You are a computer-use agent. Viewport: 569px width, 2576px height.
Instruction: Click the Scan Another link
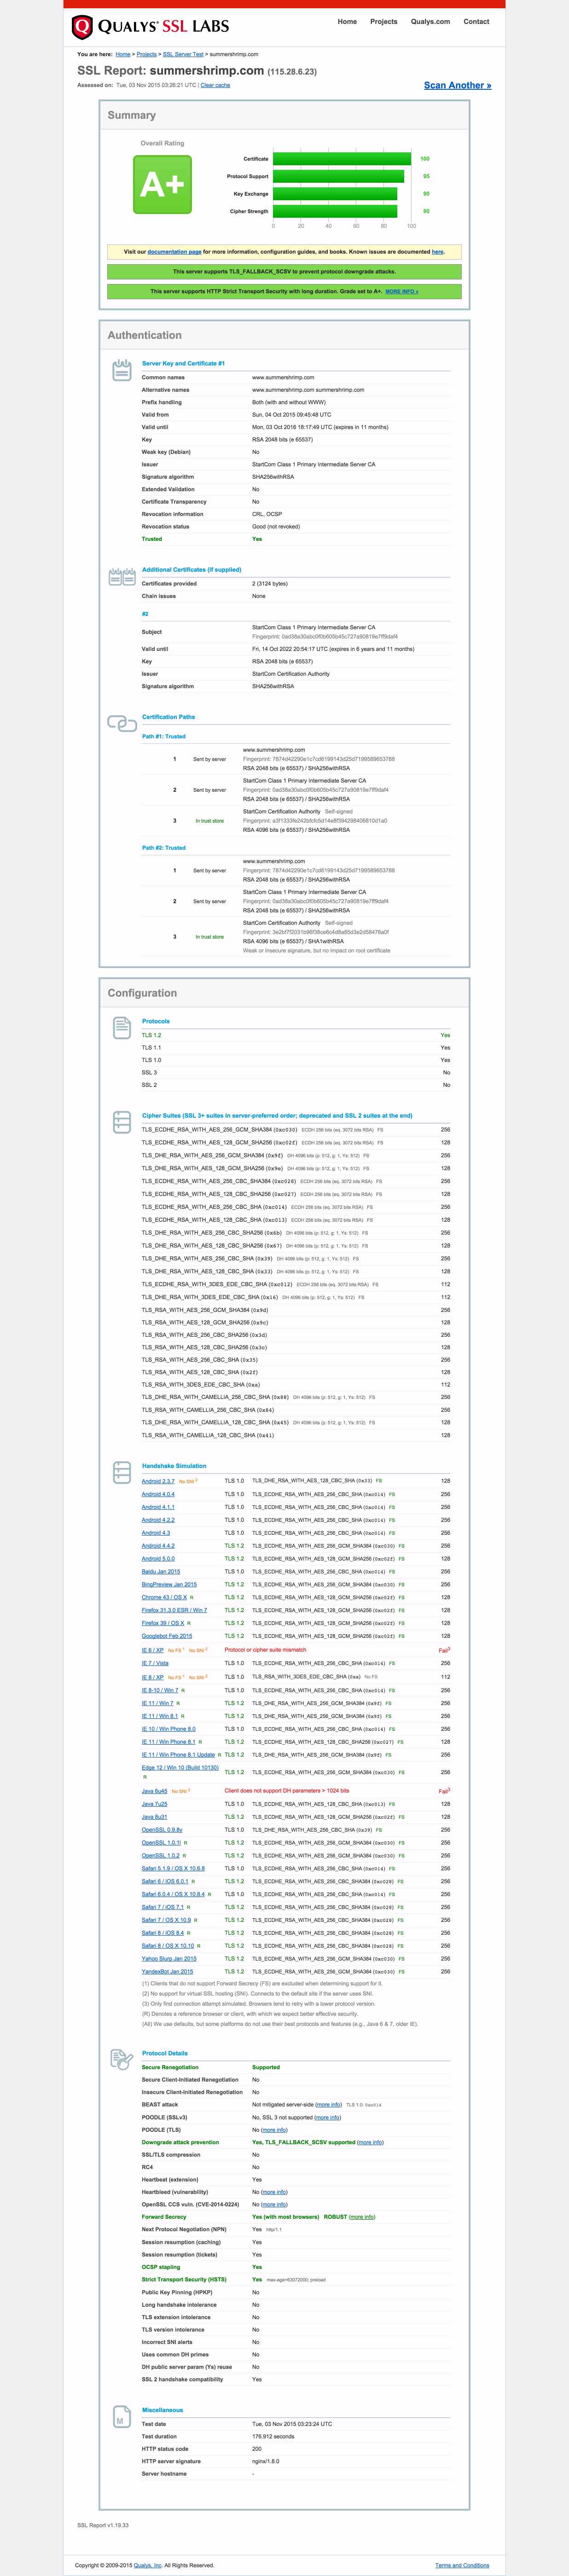[457, 85]
